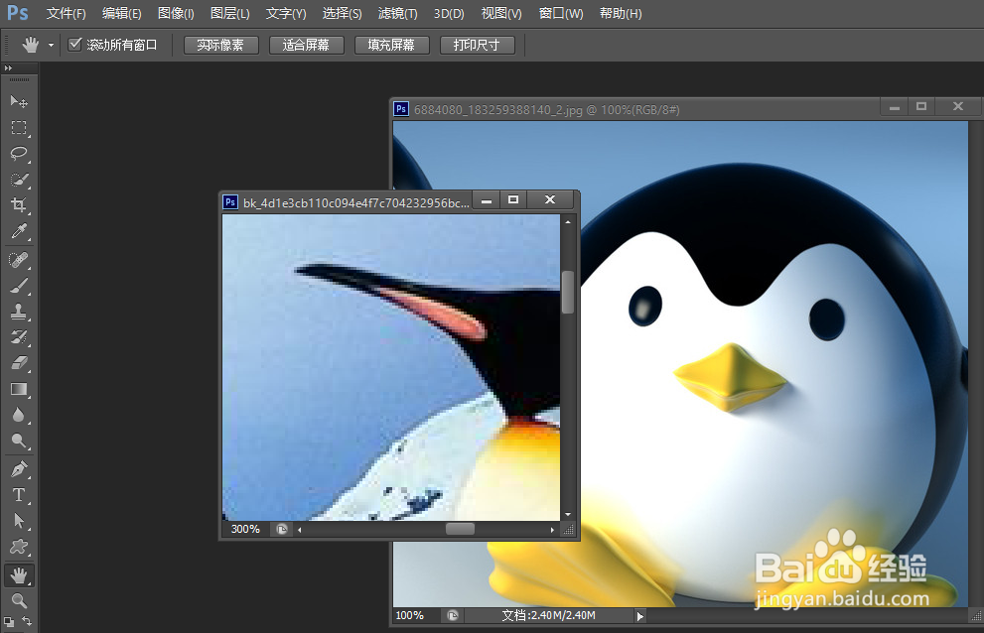Select the Pen tool

pyautogui.click(x=19, y=468)
